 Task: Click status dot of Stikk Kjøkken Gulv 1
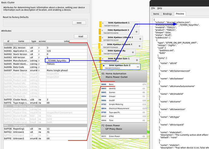pyautogui.click(x=102, y=59)
